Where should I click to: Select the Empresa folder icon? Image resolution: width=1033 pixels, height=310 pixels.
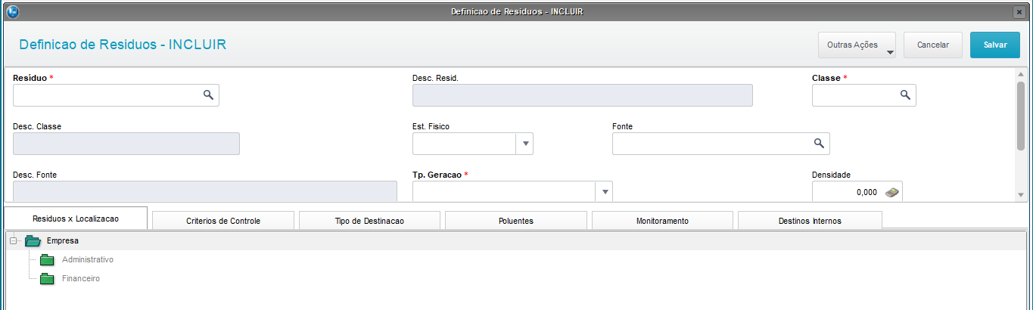[x=33, y=241]
